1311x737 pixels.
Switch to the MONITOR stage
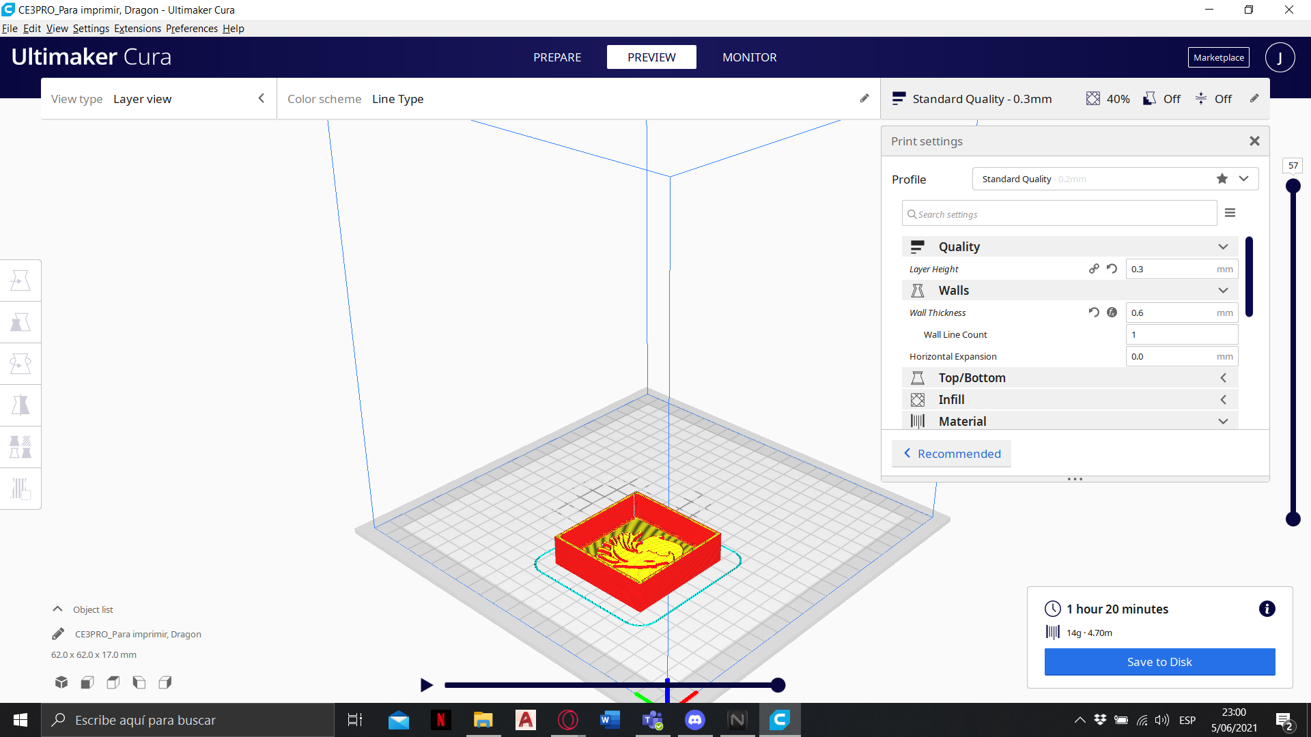click(749, 57)
